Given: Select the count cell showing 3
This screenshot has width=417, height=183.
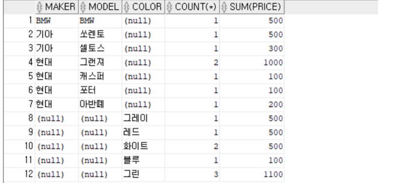Looking at the screenshot, I should click(192, 174).
